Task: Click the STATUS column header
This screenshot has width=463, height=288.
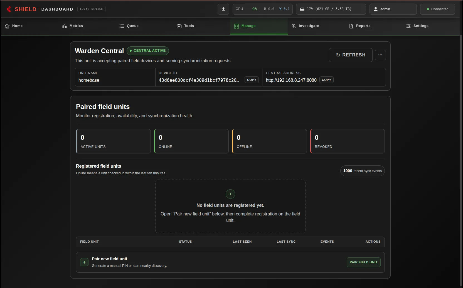Action: [x=185, y=242]
